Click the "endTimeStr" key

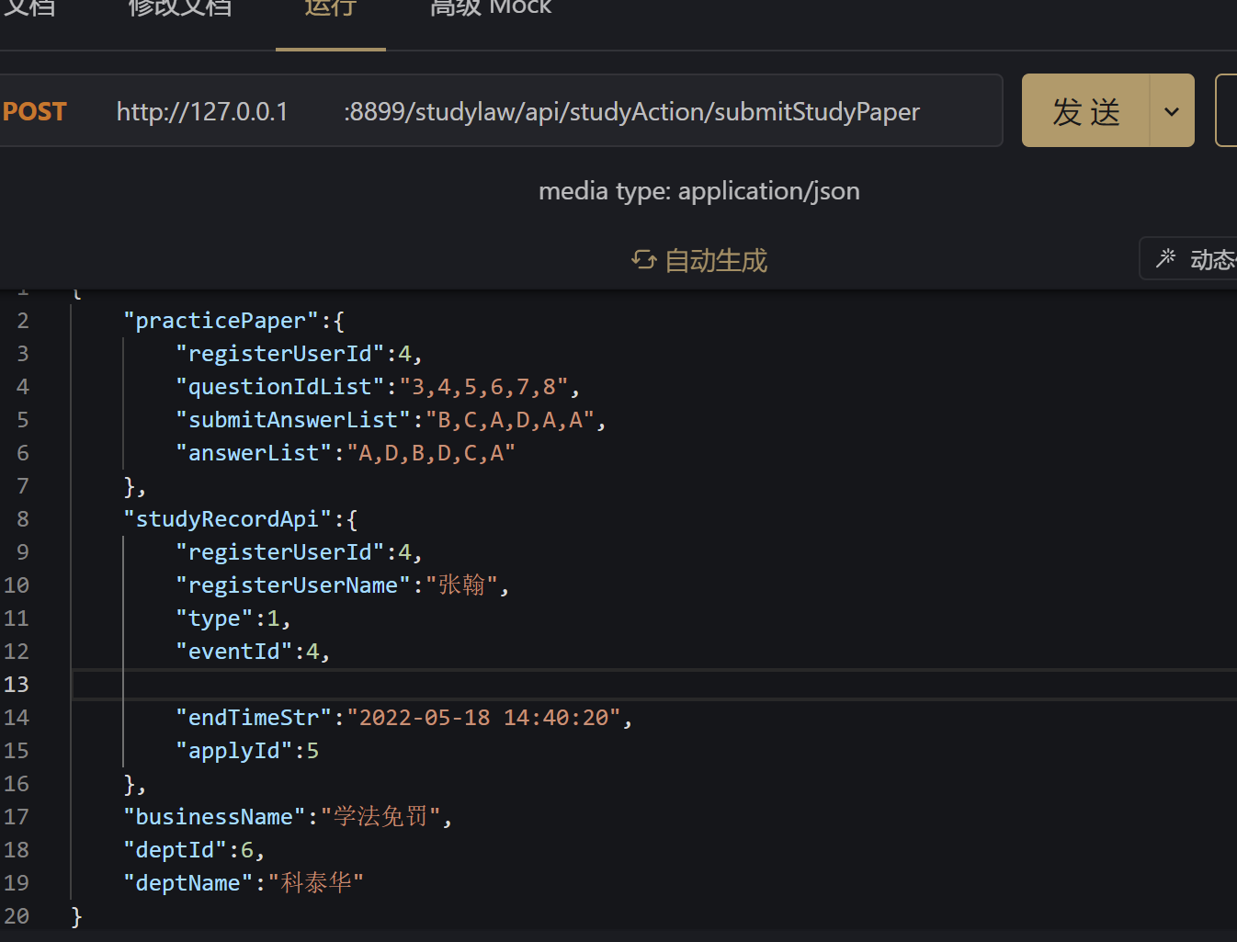254,718
